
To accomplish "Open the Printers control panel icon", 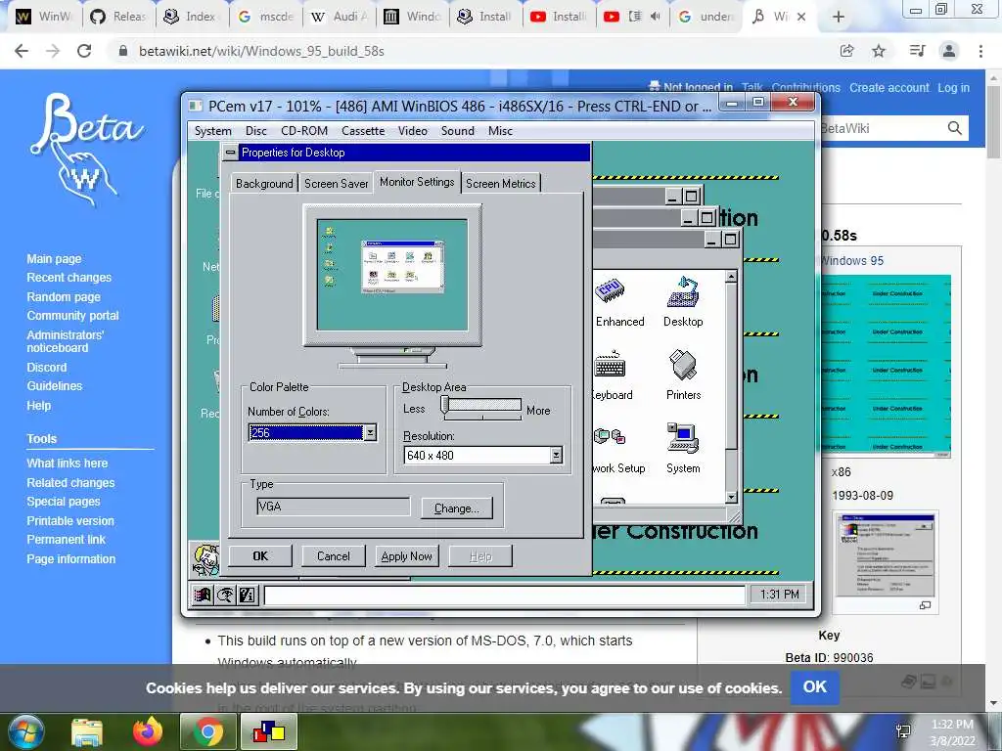I will tap(683, 366).
